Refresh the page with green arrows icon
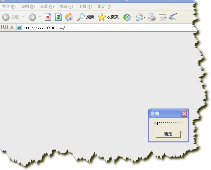 click(x=58, y=17)
